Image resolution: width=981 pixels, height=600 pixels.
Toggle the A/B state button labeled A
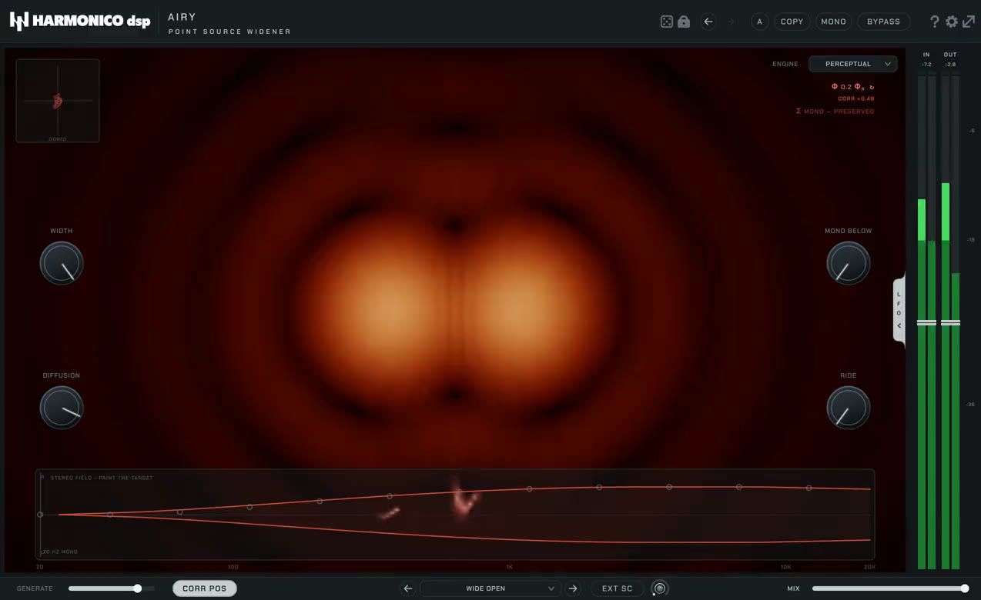pos(759,22)
